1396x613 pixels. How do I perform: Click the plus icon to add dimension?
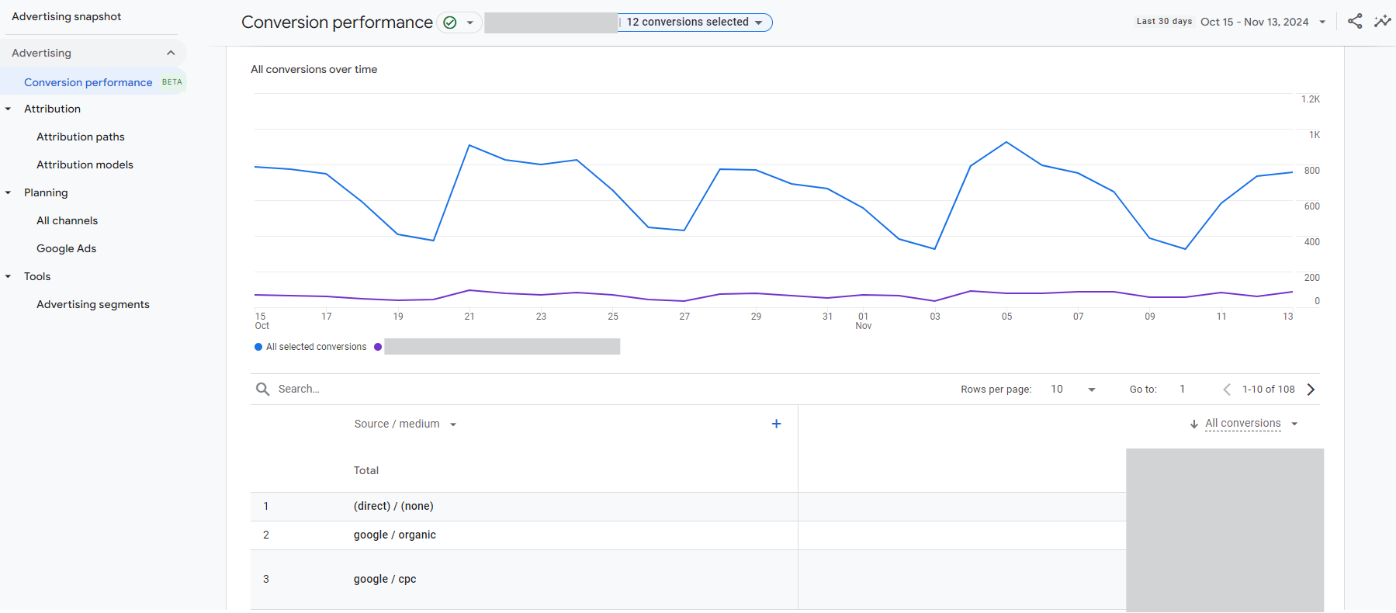[x=776, y=424]
